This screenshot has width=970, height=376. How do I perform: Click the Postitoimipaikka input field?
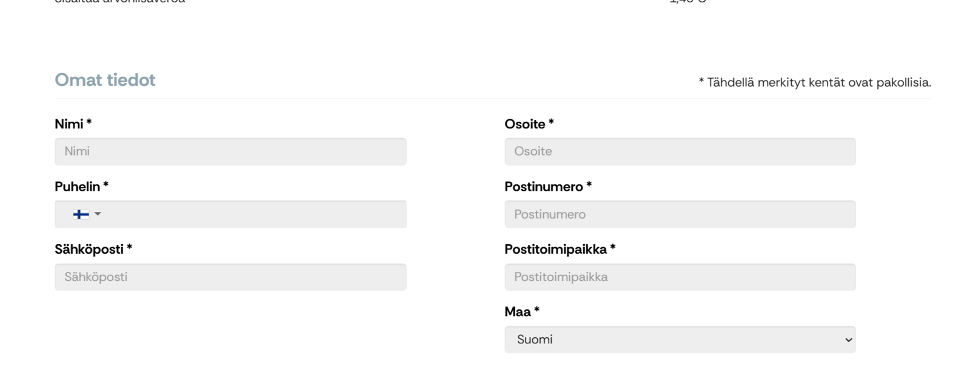(680, 277)
